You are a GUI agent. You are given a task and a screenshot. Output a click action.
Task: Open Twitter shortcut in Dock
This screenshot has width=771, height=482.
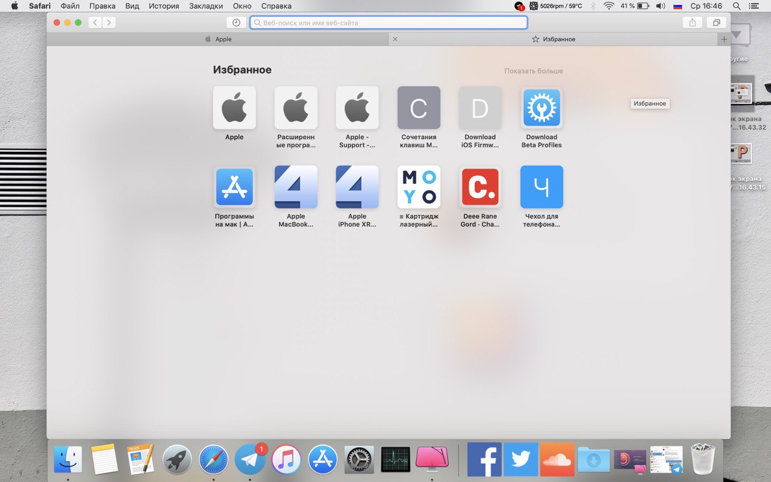(521, 460)
